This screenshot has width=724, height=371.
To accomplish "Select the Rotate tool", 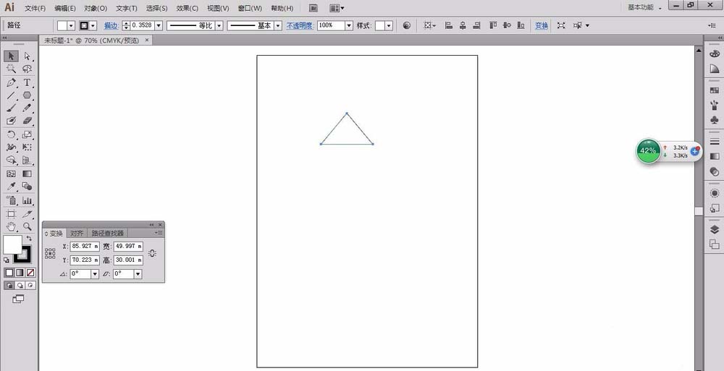I will pyautogui.click(x=11, y=135).
